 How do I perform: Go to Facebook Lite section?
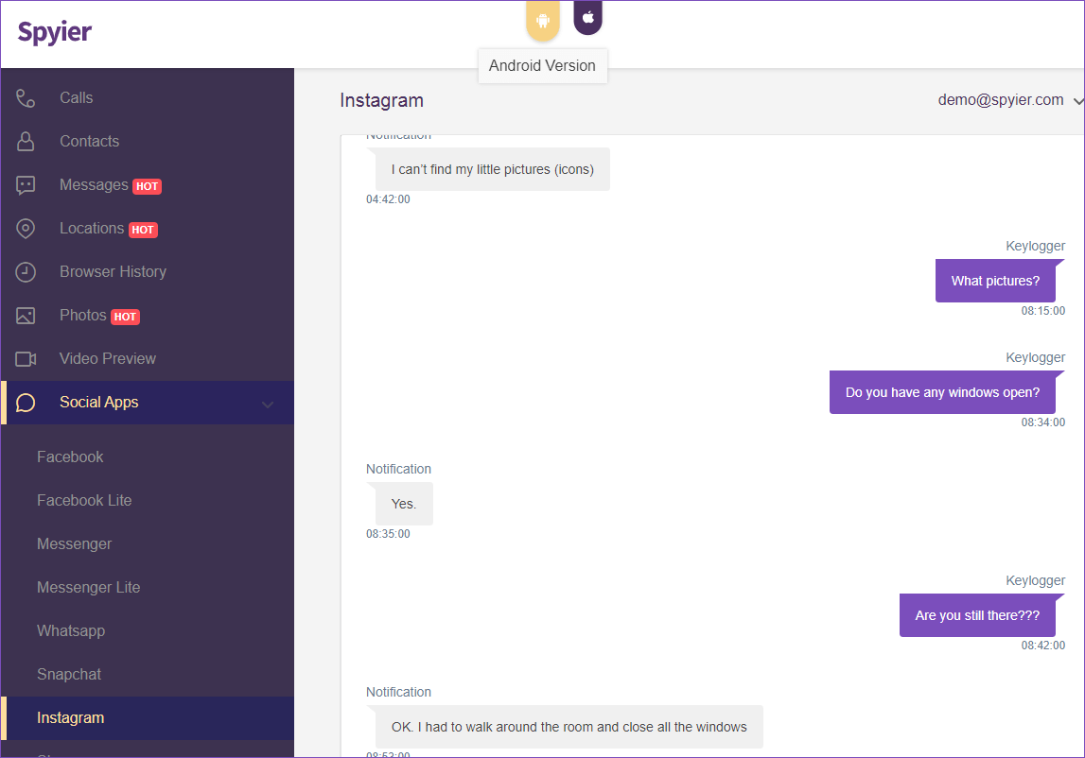click(84, 501)
